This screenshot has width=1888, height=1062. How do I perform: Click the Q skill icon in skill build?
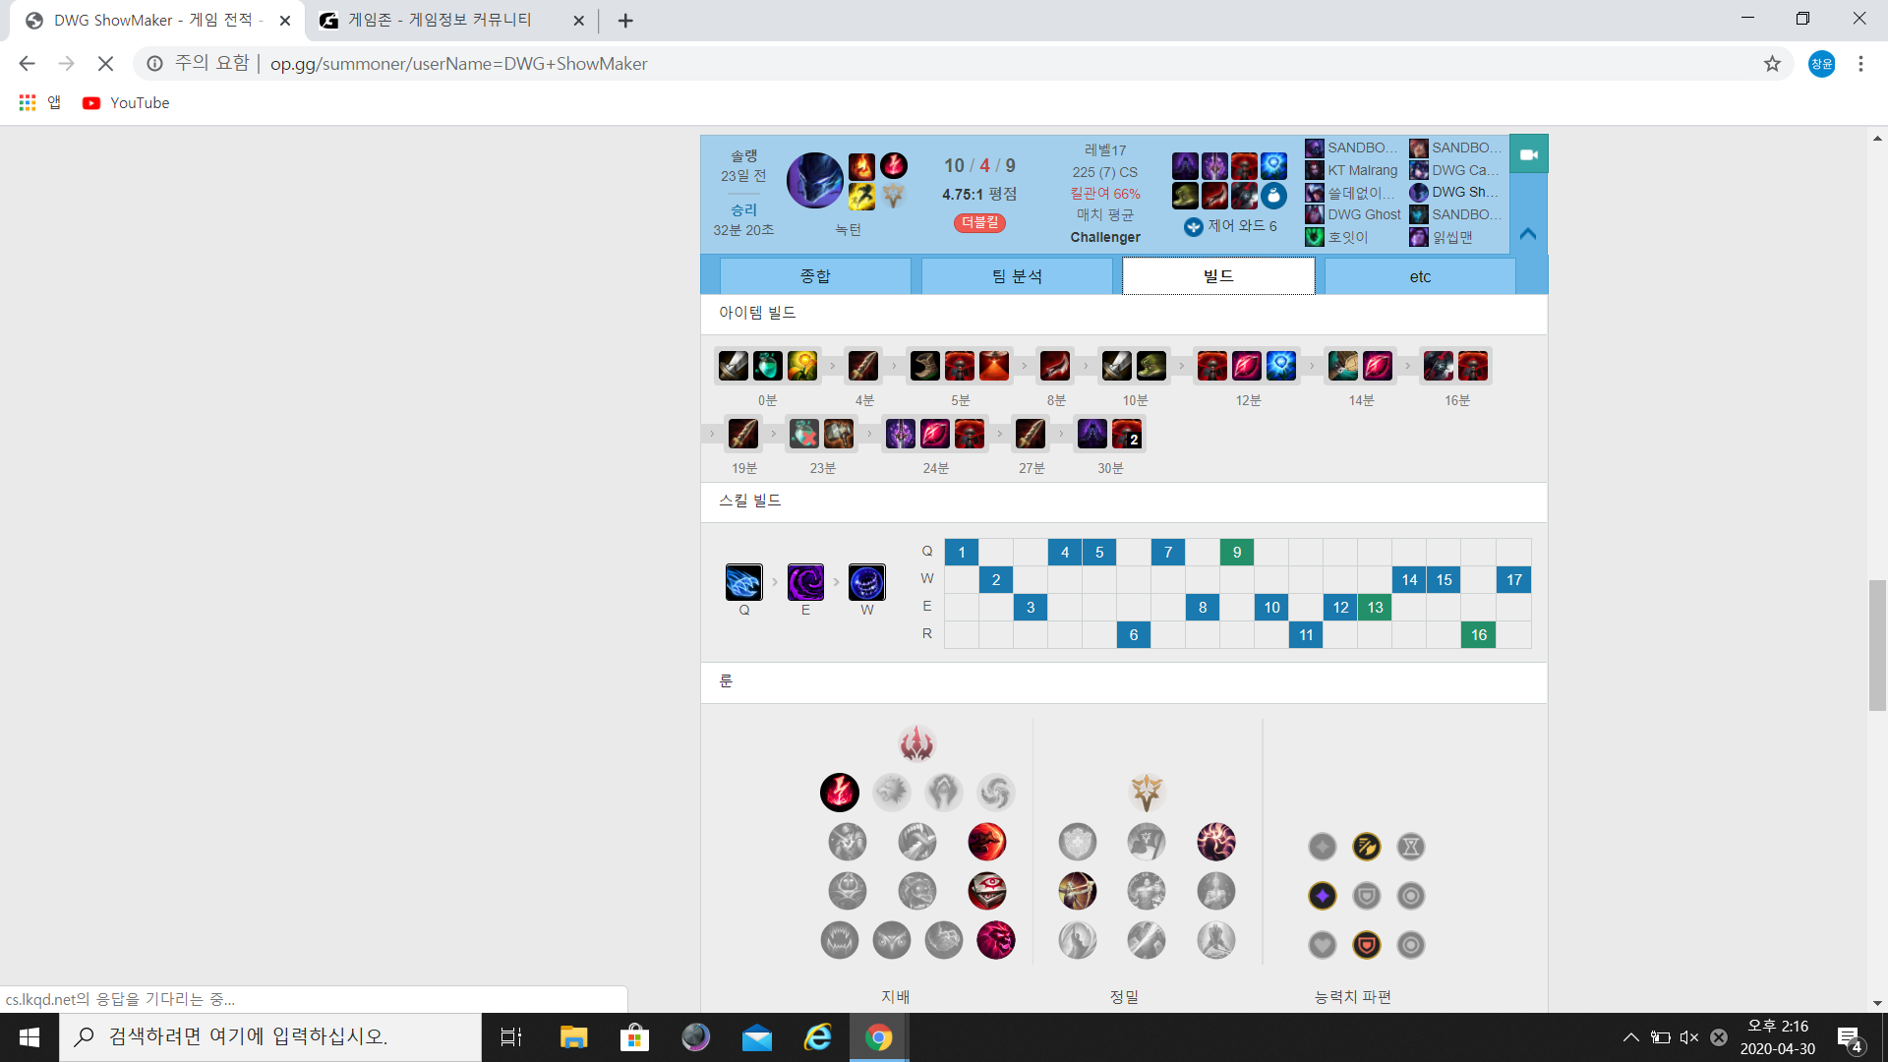[743, 582]
